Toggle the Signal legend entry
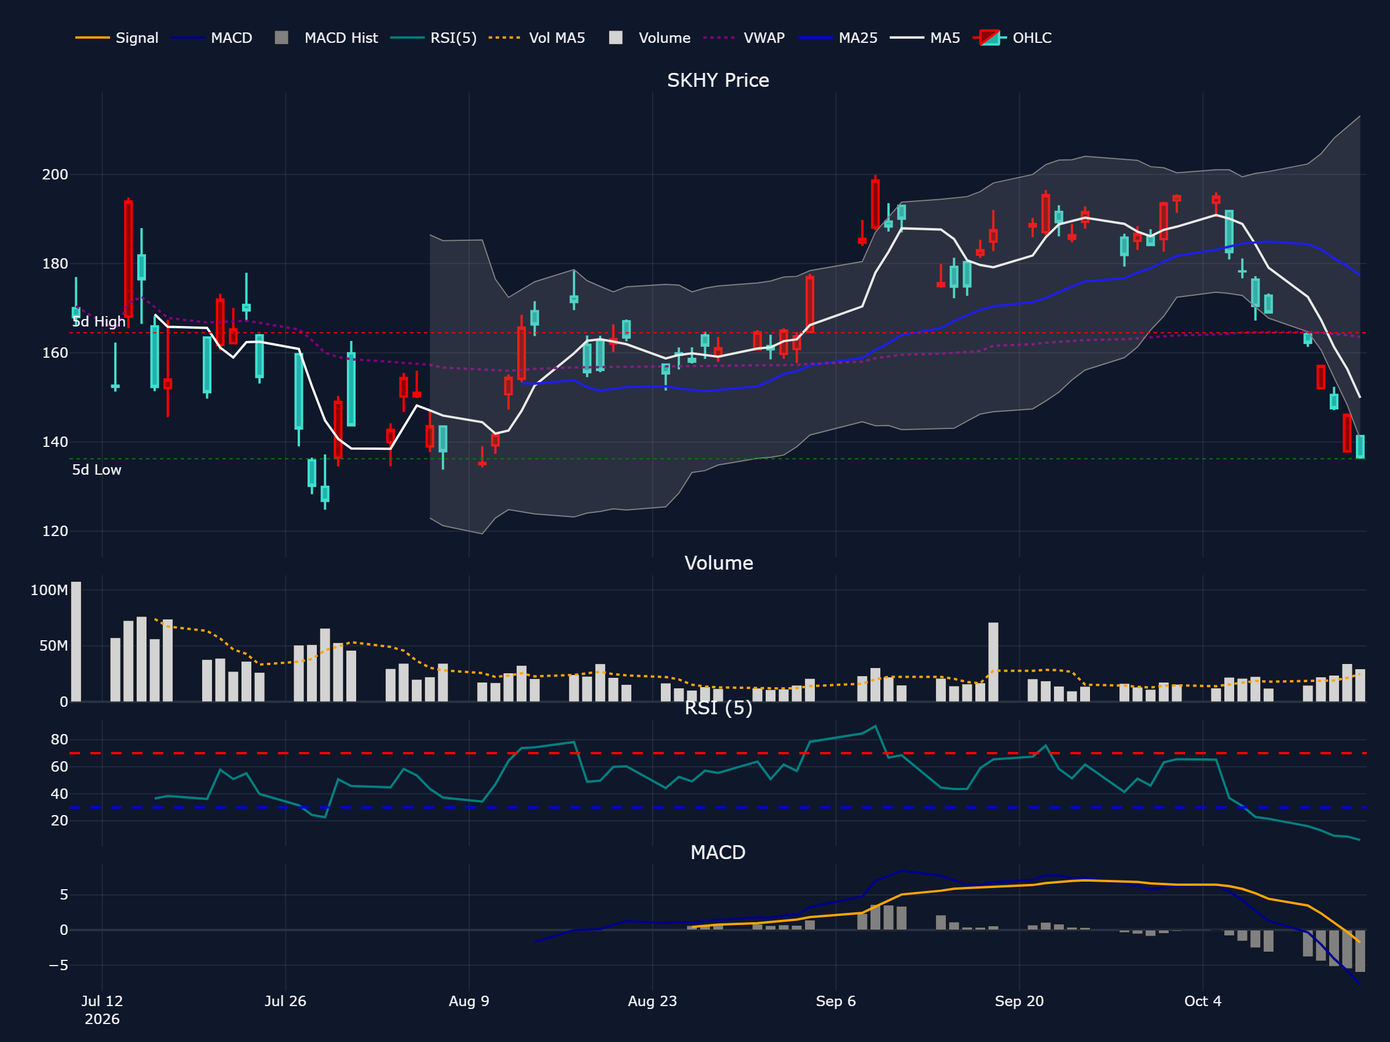This screenshot has height=1042, width=1390. click(117, 38)
